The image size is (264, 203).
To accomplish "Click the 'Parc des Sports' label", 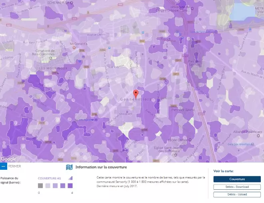I will 183,110.
